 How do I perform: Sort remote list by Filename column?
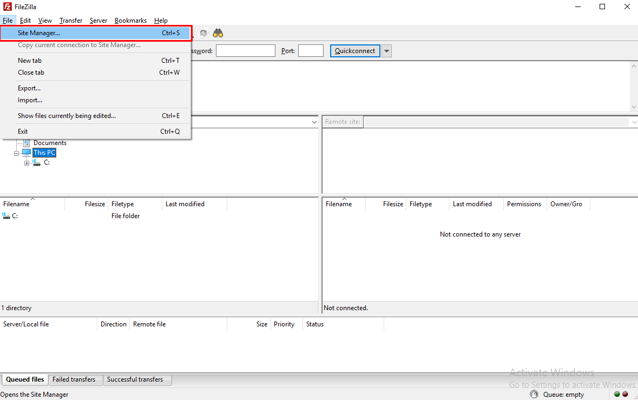[x=344, y=204]
